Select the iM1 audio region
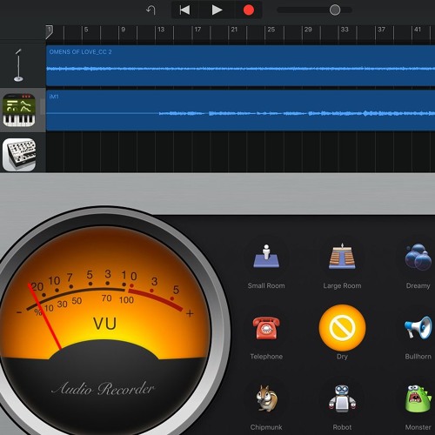Image resolution: width=435 pixels, height=435 pixels. pyautogui.click(x=240, y=110)
